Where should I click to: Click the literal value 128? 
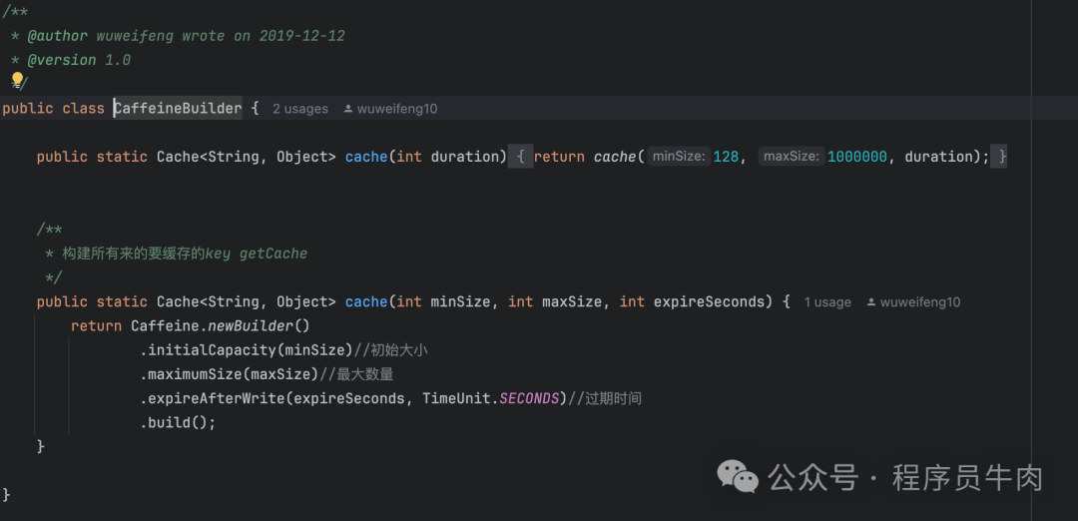[x=726, y=157]
